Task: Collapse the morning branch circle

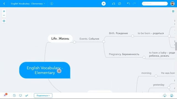Action: coord(156,76)
